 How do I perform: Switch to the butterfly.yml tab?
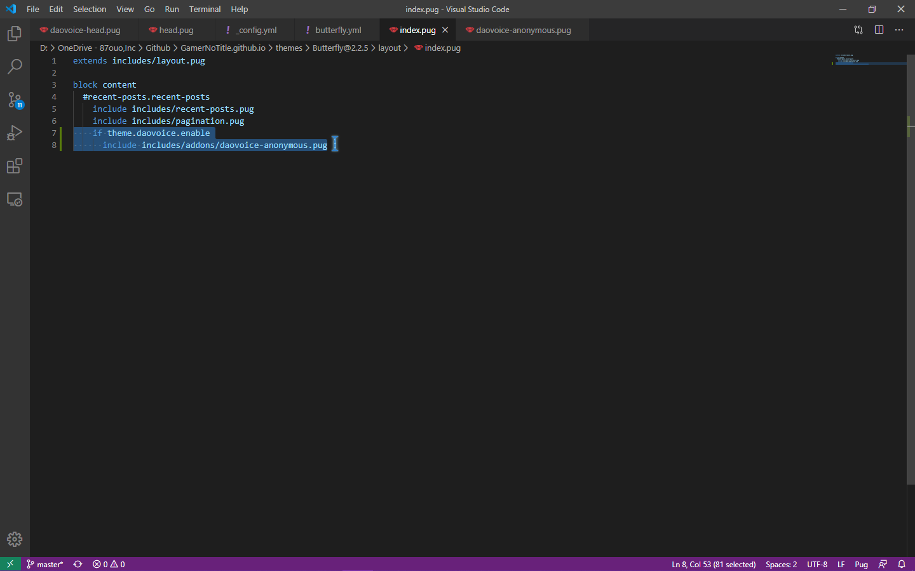pyautogui.click(x=337, y=30)
